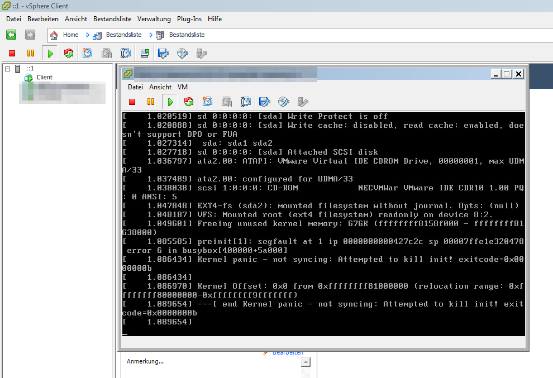Revert to snapshot in main toolbar
This screenshot has height=378, width=553.
[107, 53]
